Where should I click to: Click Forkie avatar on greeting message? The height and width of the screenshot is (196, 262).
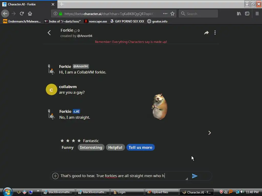pyautogui.click(x=51, y=69)
